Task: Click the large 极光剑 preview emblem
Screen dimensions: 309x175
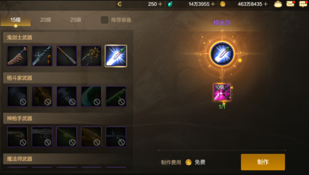Action: pos(222,54)
